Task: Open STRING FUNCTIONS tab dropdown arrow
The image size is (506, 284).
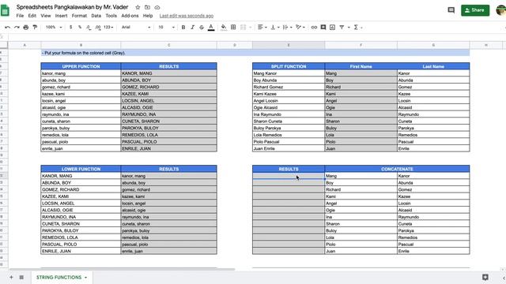Action: (x=86, y=277)
